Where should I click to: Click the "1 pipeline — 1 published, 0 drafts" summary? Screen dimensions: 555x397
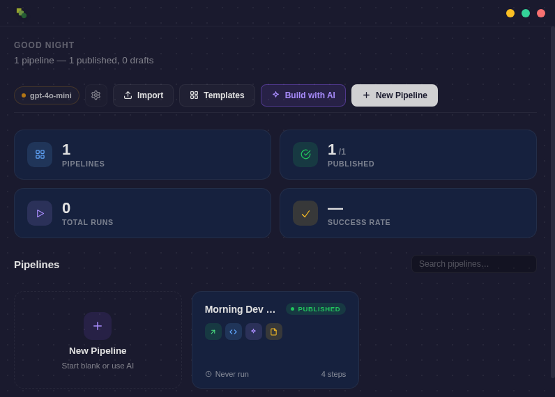pos(84,61)
